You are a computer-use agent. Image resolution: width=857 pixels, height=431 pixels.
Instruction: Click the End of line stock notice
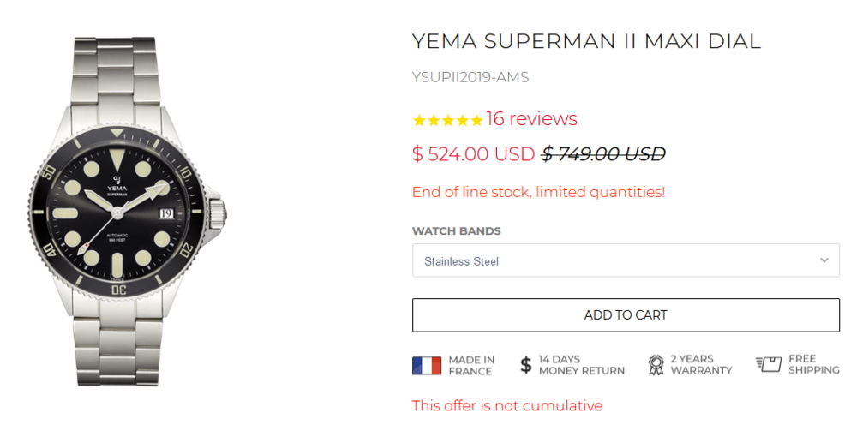(538, 192)
